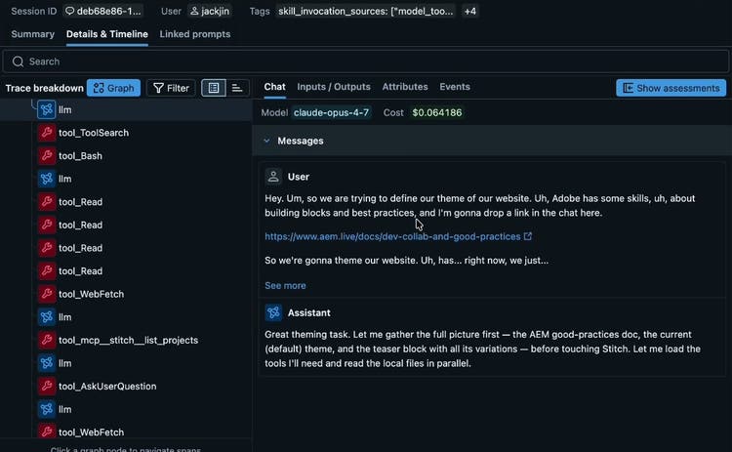Select the tool_mcp__stitch__list_projects span row
The height and width of the screenshot is (452, 732).
[x=126, y=340]
